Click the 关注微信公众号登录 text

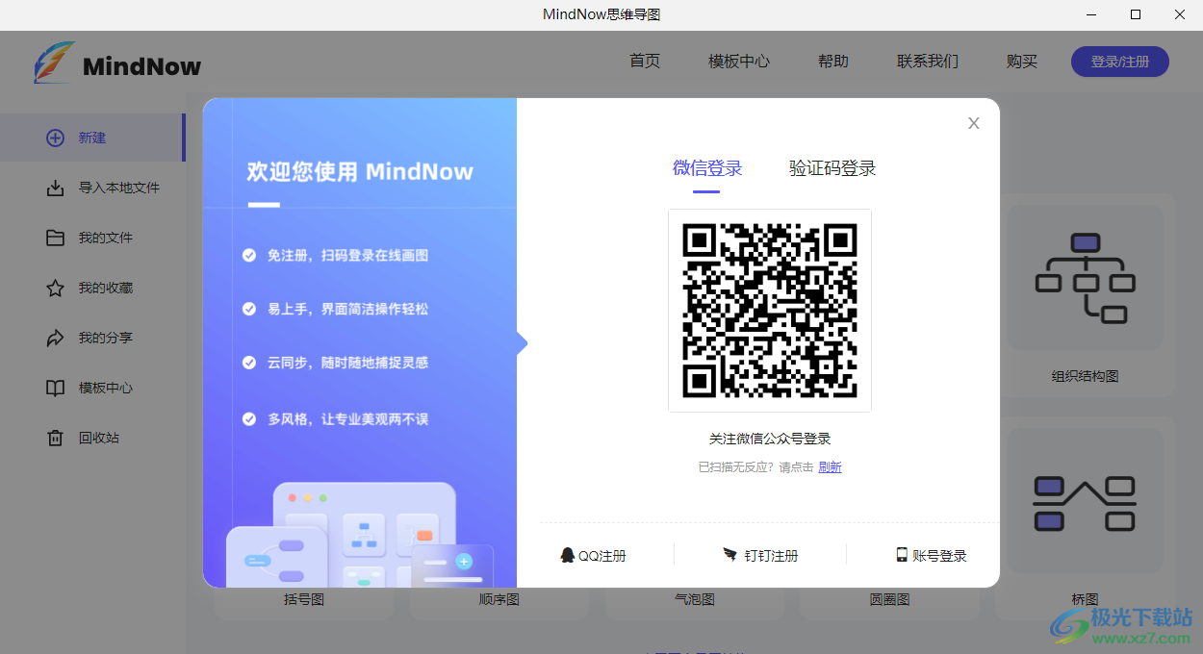770,439
